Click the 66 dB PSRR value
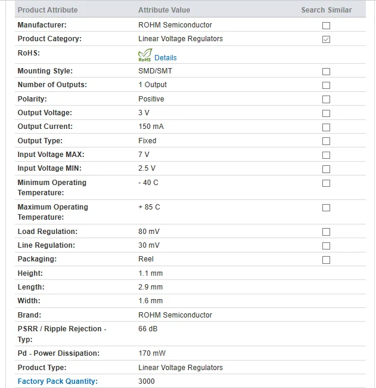 (x=148, y=329)
